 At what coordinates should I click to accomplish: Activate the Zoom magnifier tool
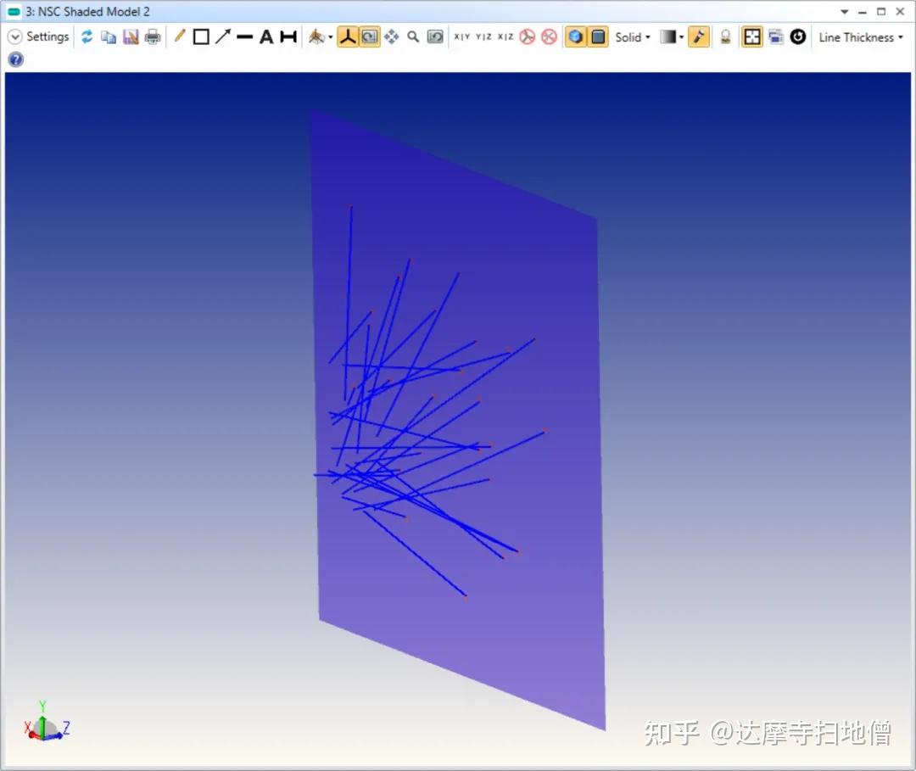[x=412, y=36]
